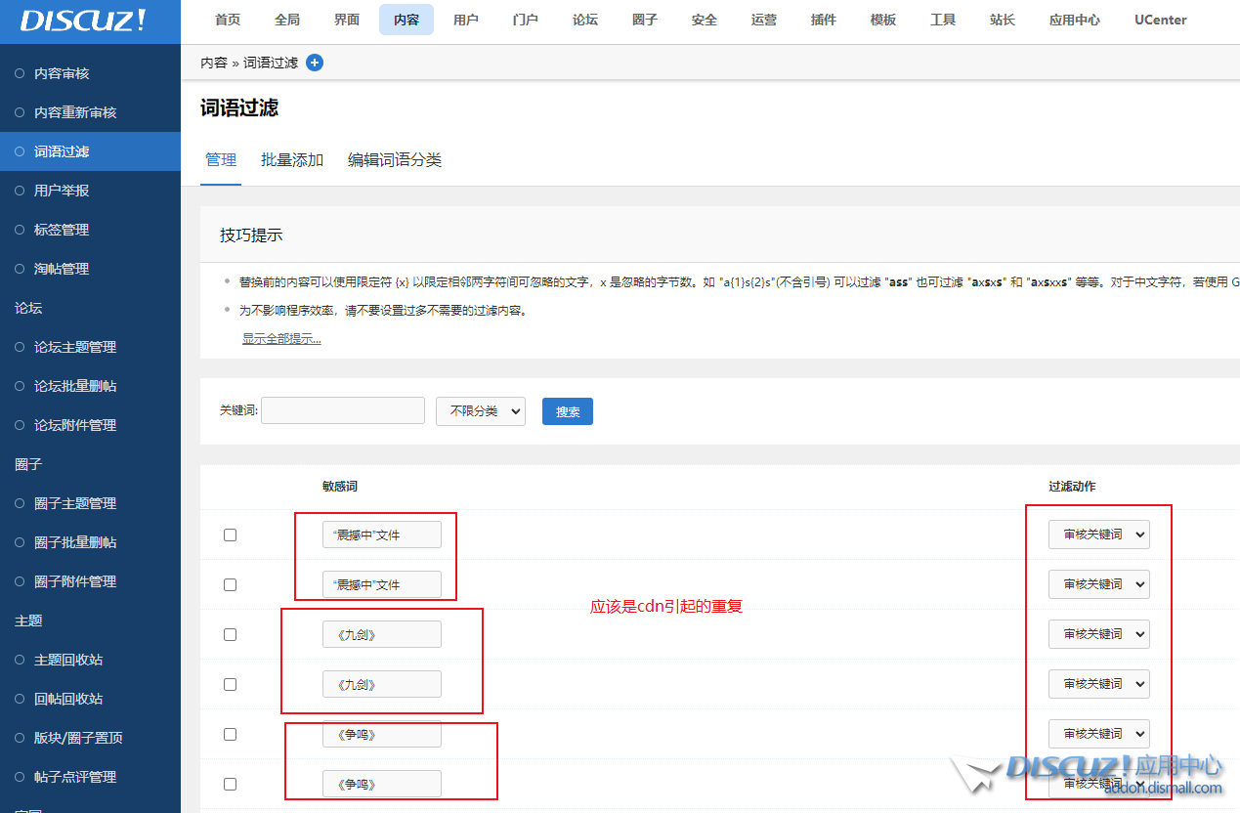The width and height of the screenshot is (1240, 813).
Task: Click the 显示全部提示... link
Action: 281,339
